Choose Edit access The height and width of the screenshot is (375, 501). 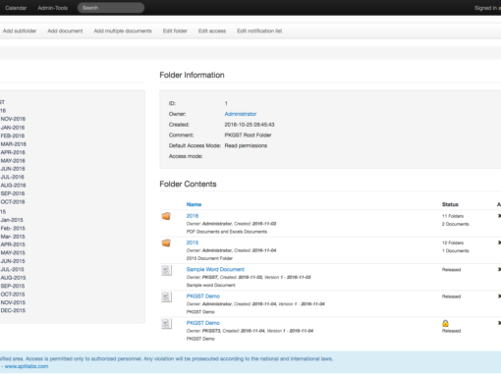coord(212,30)
